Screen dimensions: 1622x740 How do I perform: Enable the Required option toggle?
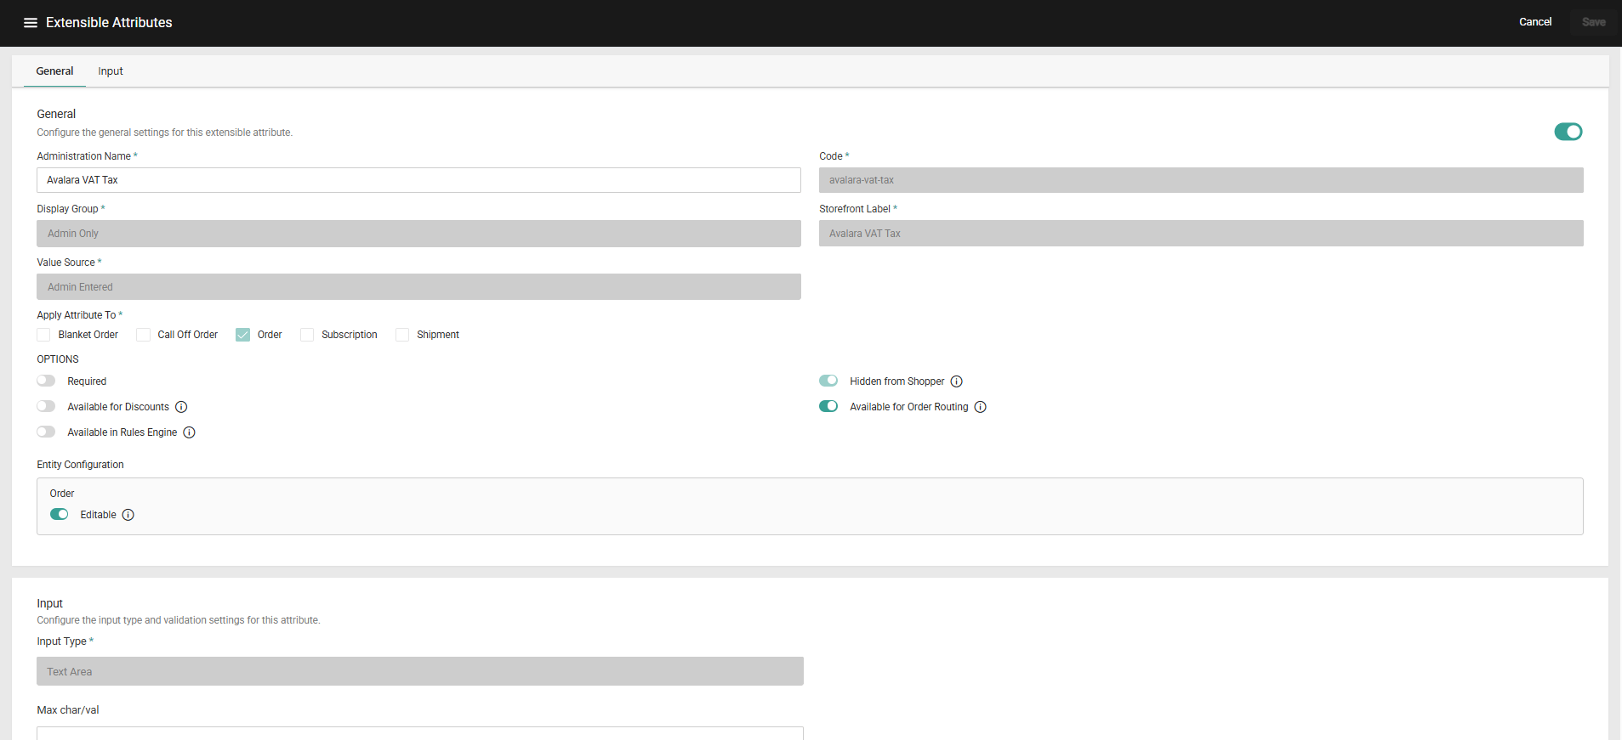pyautogui.click(x=46, y=381)
